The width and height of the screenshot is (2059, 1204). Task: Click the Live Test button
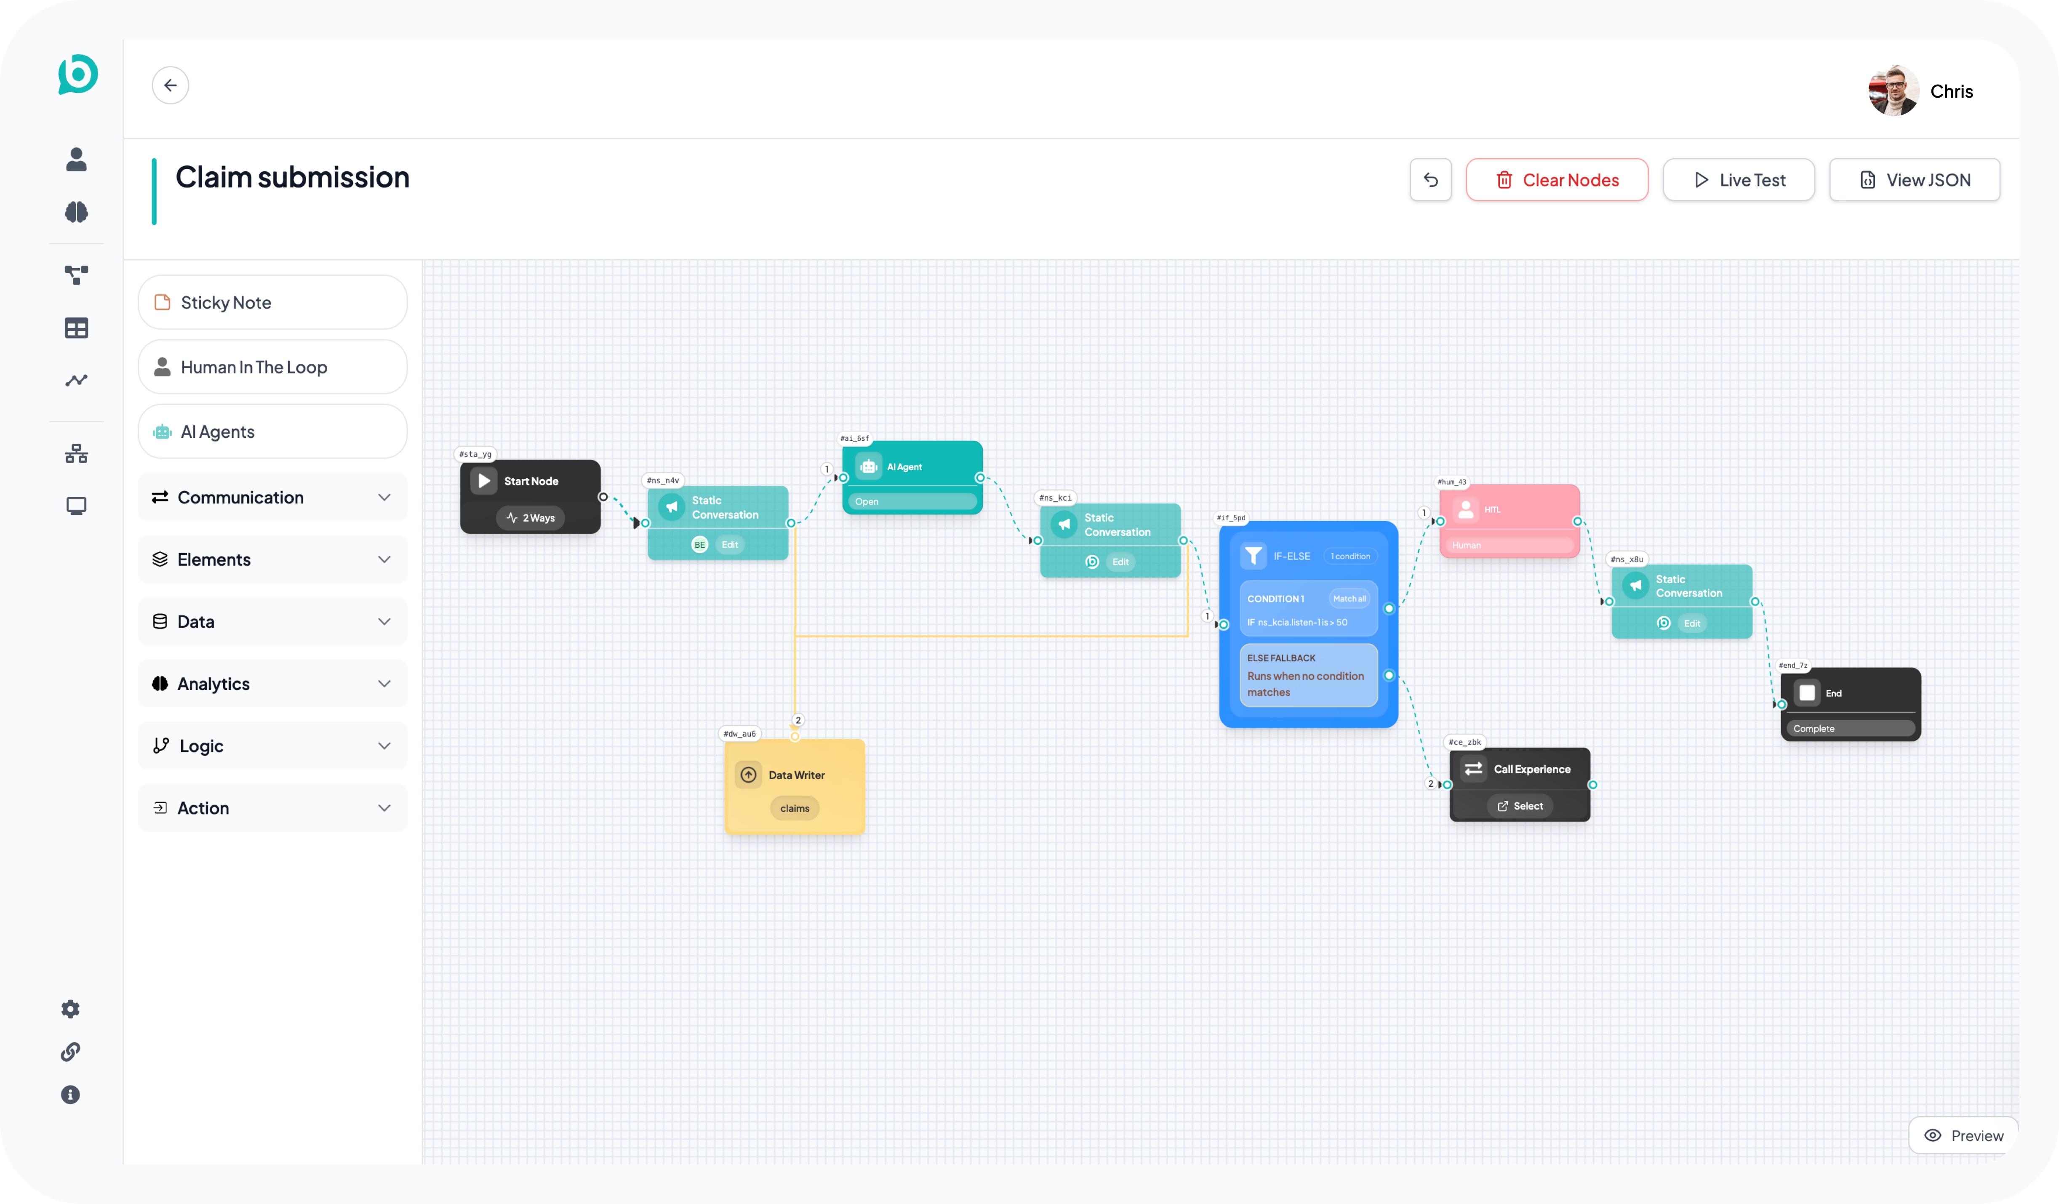click(1739, 180)
